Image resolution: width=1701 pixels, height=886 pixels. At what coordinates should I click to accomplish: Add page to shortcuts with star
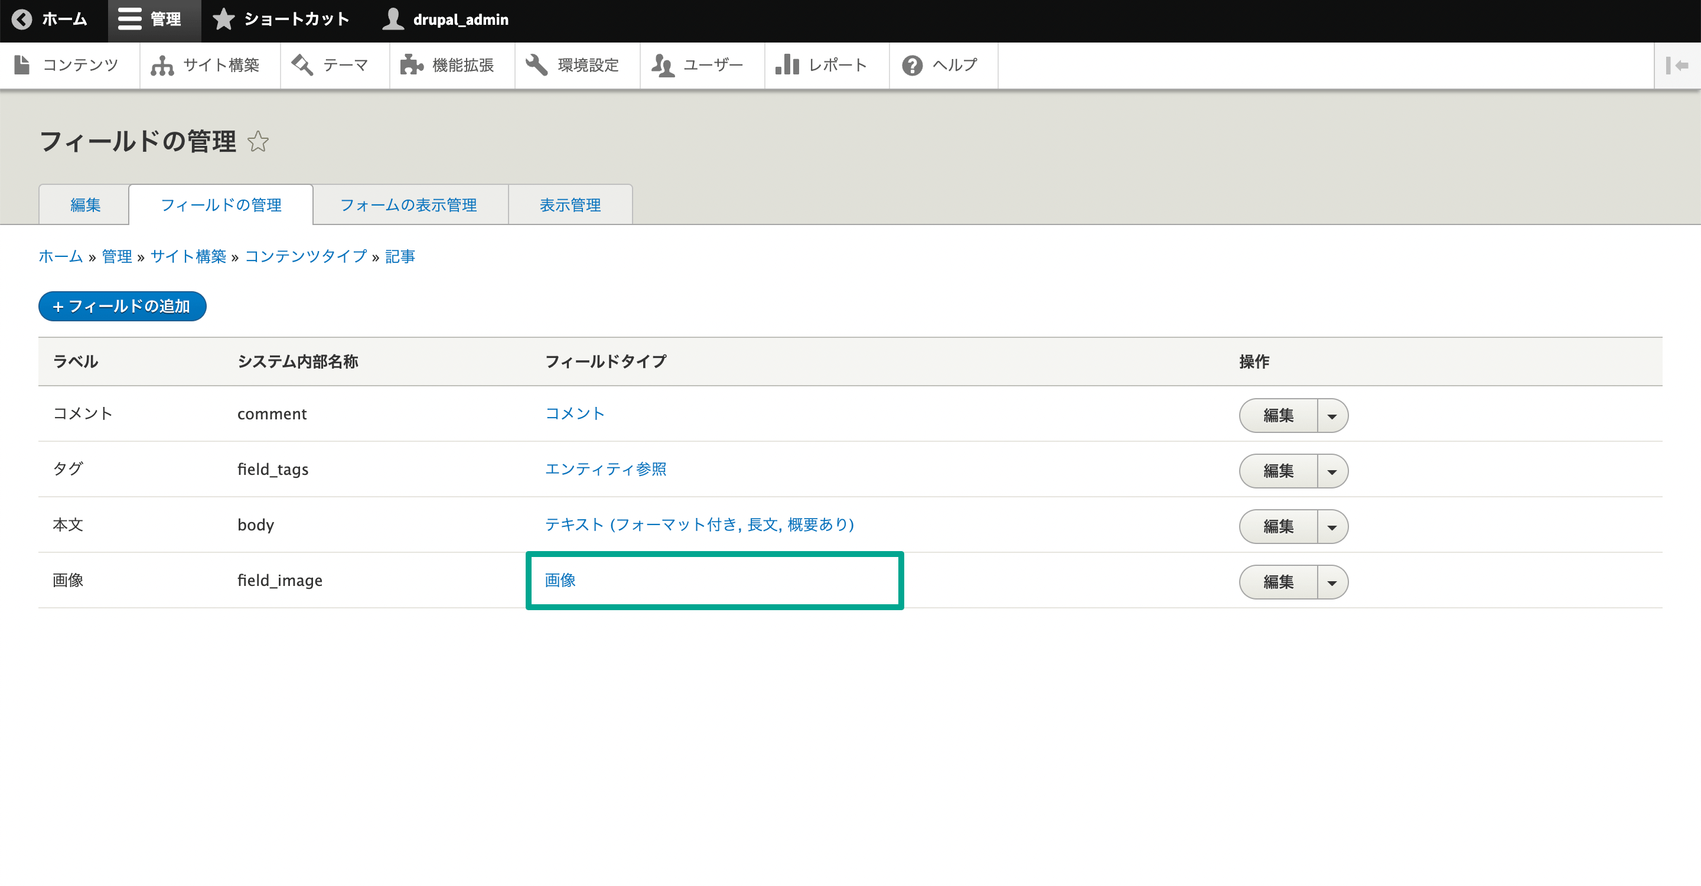[x=258, y=142]
